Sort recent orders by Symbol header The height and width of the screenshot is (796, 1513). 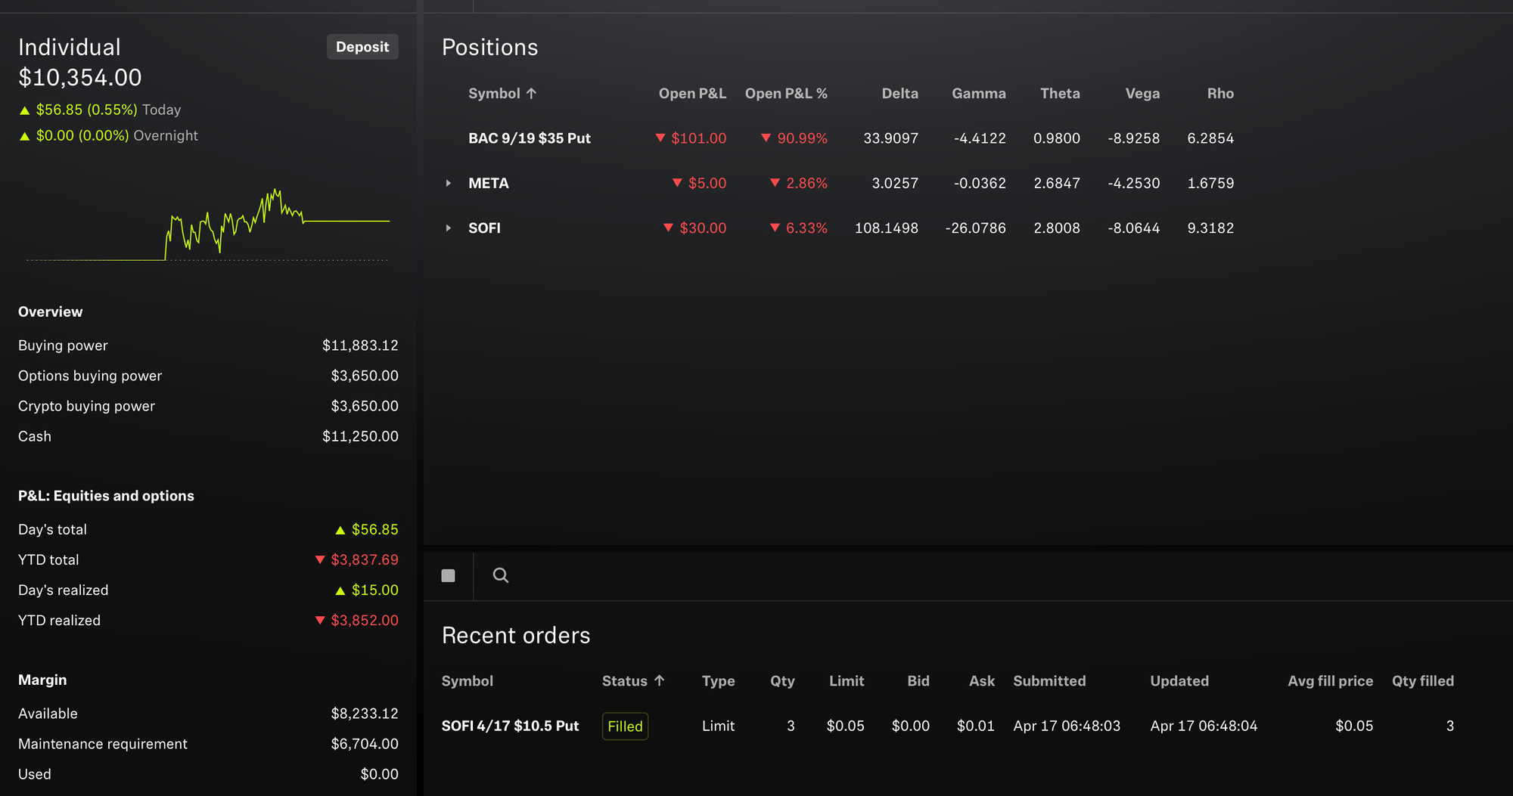pyautogui.click(x=468, y=680)
